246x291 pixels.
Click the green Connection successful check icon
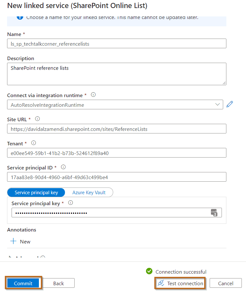tap(149, 271)
